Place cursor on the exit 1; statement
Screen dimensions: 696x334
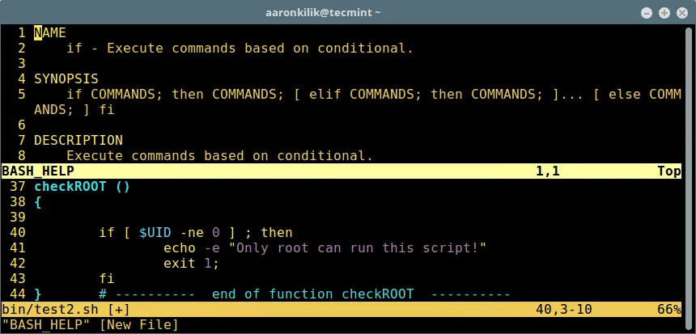pyautogui.click(x=191, y=264)
